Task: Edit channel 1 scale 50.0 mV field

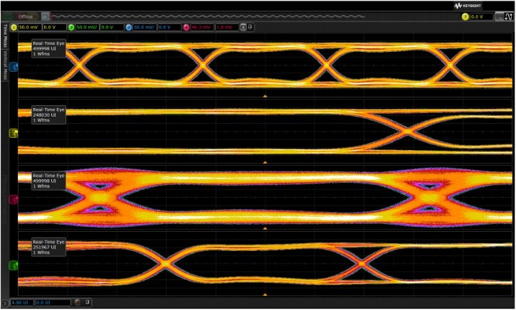Action: click(x=30, y=27)
